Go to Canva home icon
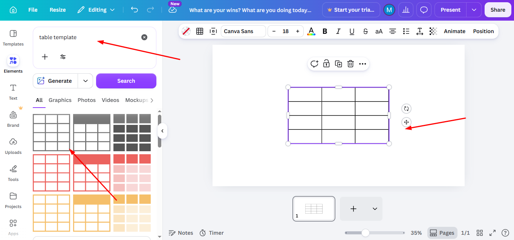The image size is (514, 240). point(13,10)
